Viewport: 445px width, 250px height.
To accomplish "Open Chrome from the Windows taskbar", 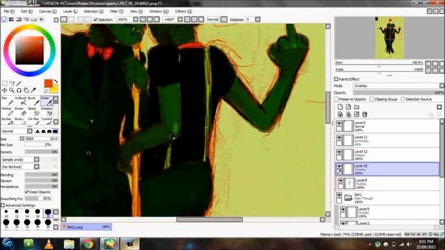I will click(88, 244).
